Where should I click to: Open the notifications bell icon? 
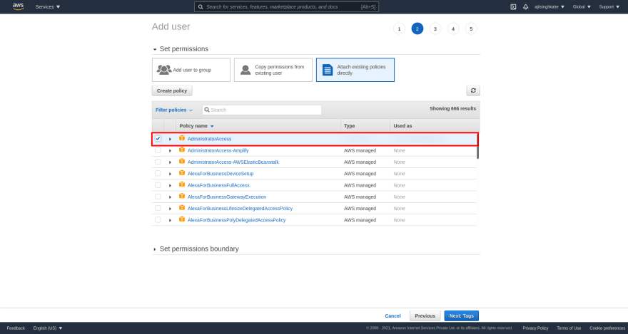[525, 7]
